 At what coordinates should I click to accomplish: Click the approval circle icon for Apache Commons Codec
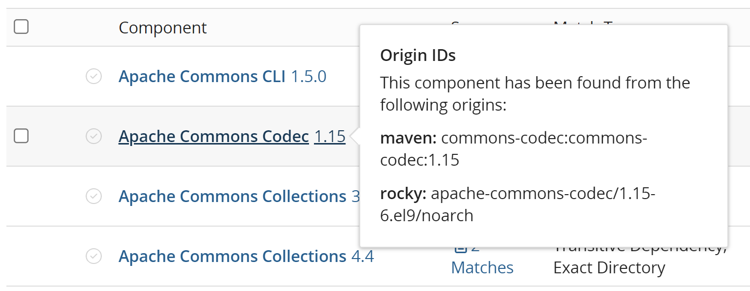click(94, 136)
